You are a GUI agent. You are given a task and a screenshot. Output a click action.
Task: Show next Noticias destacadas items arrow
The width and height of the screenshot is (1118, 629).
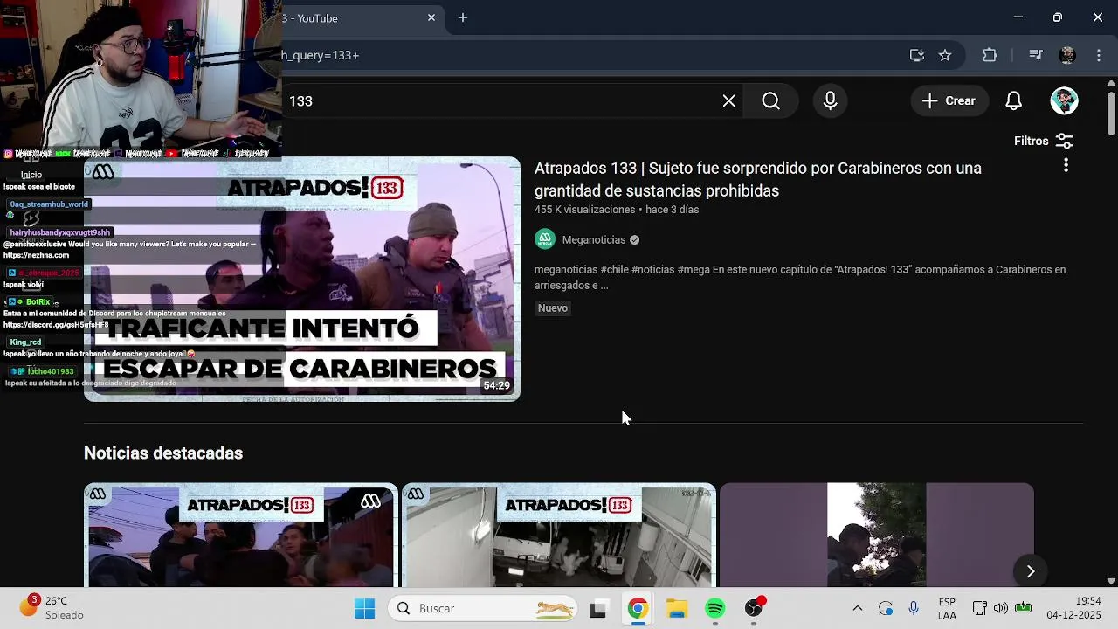click(x=1031, y=571)
